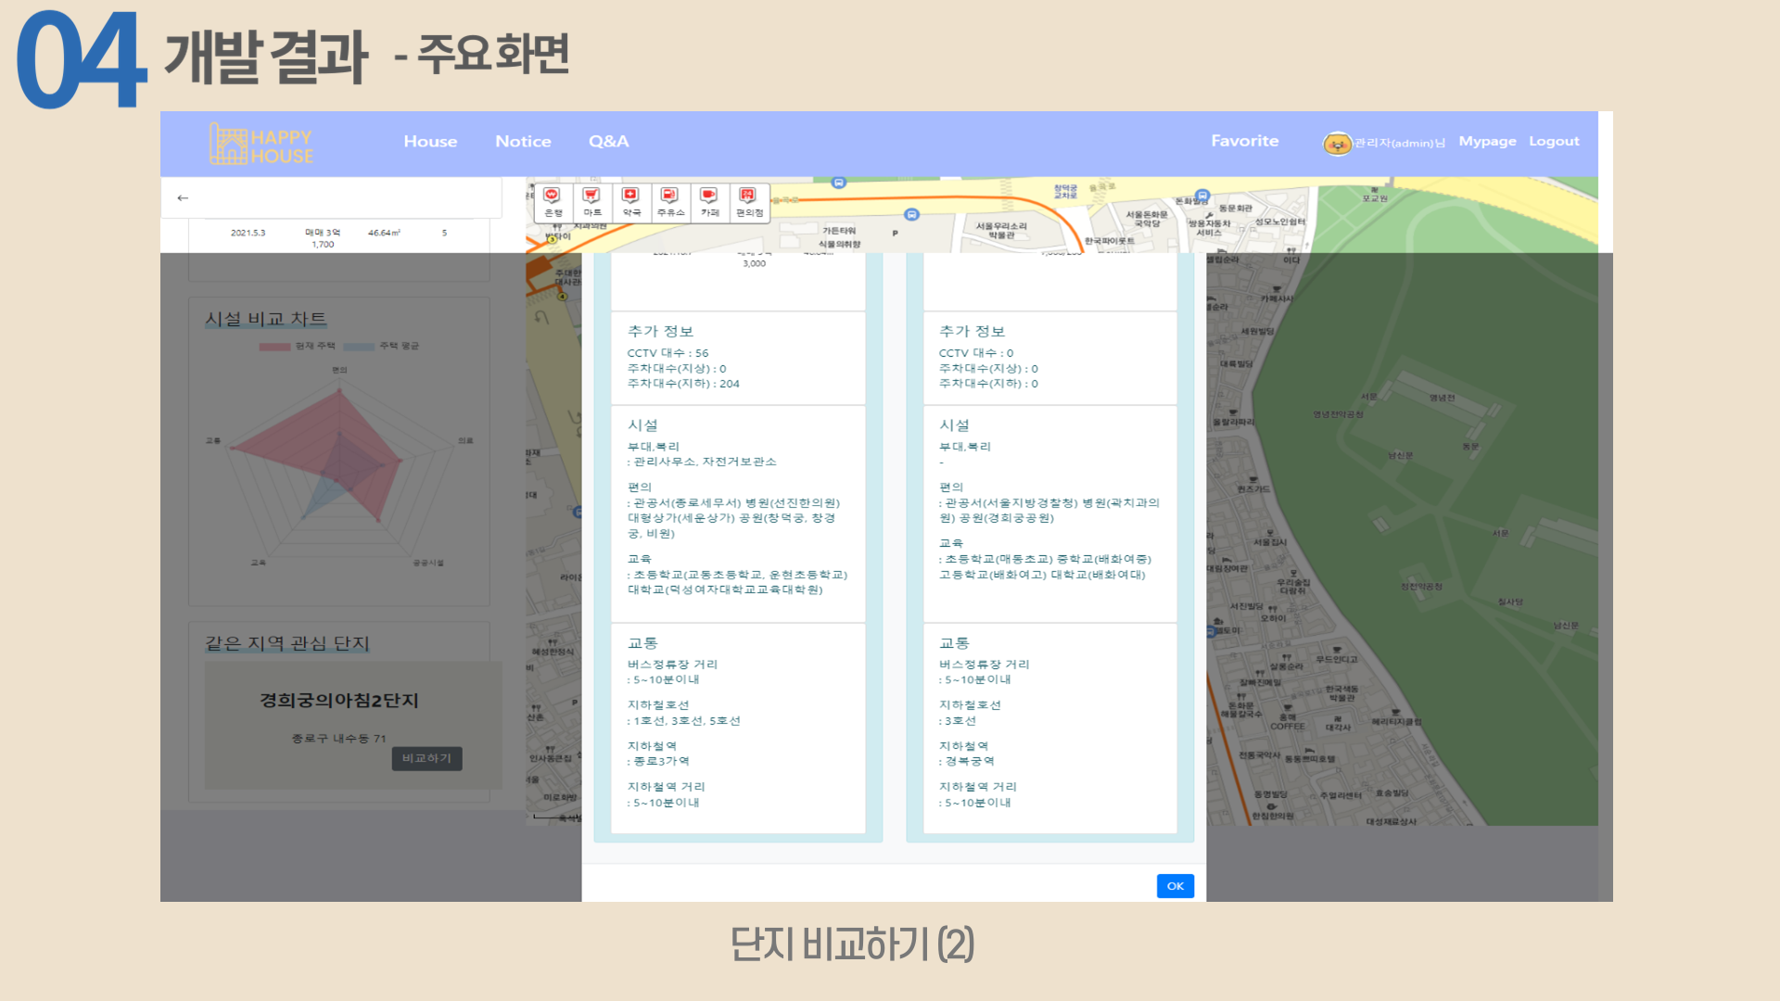Click the parking P icon on the map
1780x1001 pixels.
(895, 233)
